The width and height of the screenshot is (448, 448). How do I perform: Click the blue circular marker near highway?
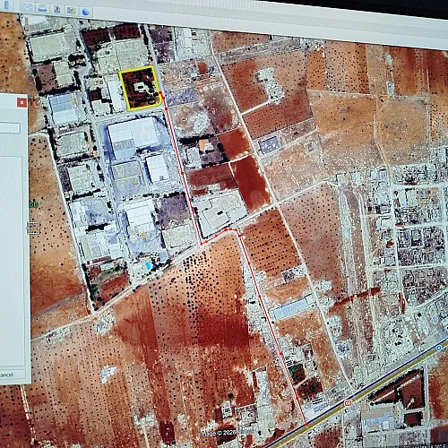(438, 348)
